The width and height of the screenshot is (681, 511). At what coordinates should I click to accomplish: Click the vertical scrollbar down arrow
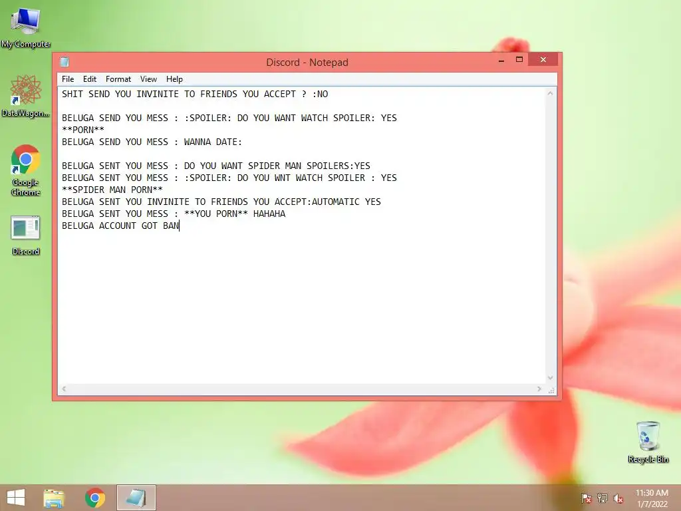(x=550, y=378)
